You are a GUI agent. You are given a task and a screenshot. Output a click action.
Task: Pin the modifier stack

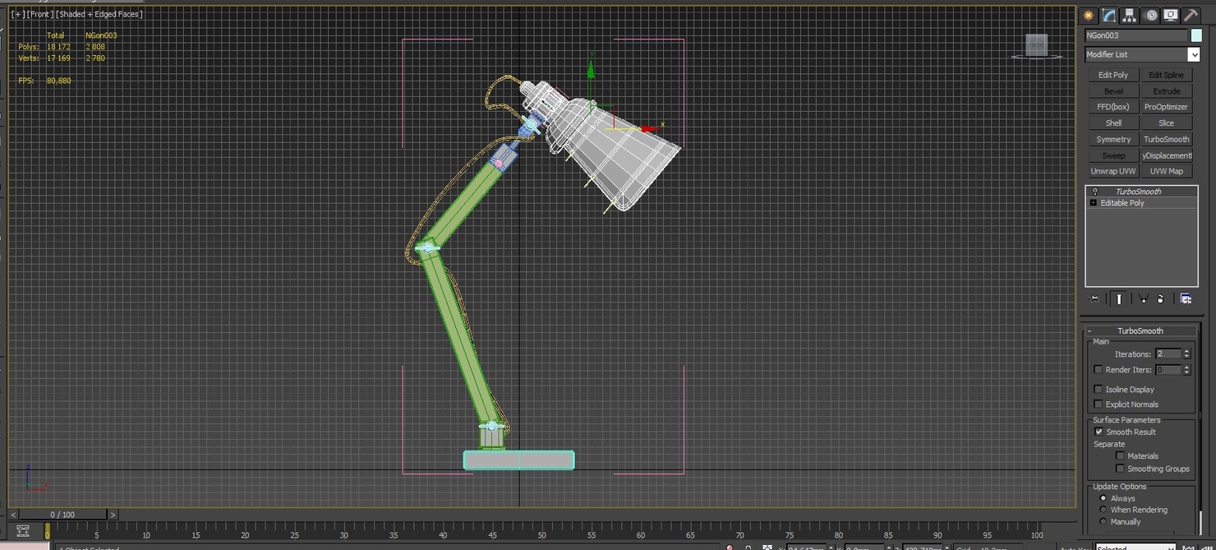point(1094,298)
